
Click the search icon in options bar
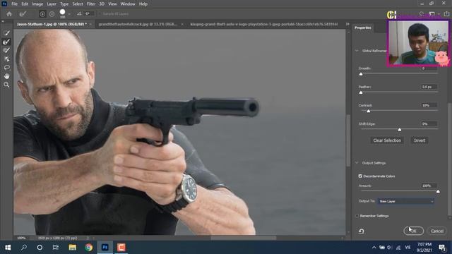pos(422,14)
